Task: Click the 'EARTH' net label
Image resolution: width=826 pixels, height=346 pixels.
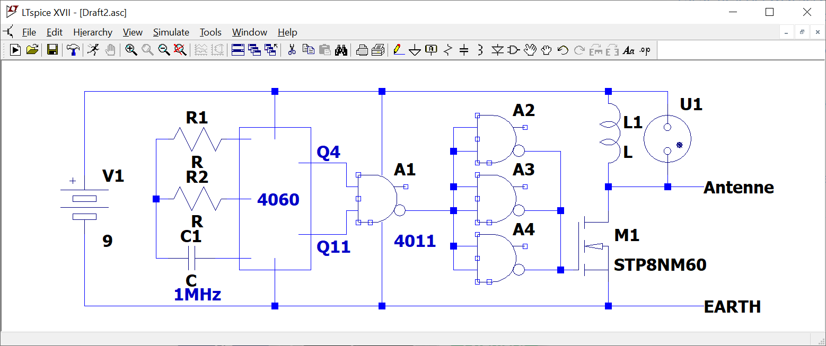Action: point(732,307)
